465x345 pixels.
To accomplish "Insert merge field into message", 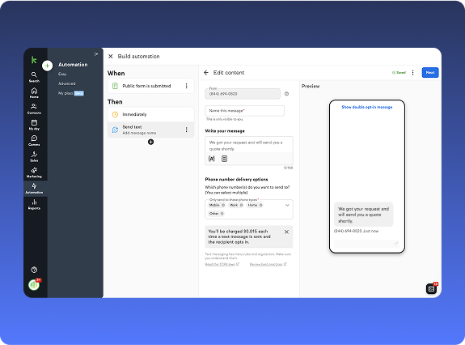I will coord(211,159).
